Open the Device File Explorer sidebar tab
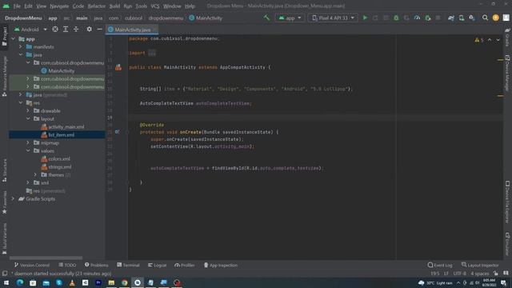 [507, 202]
